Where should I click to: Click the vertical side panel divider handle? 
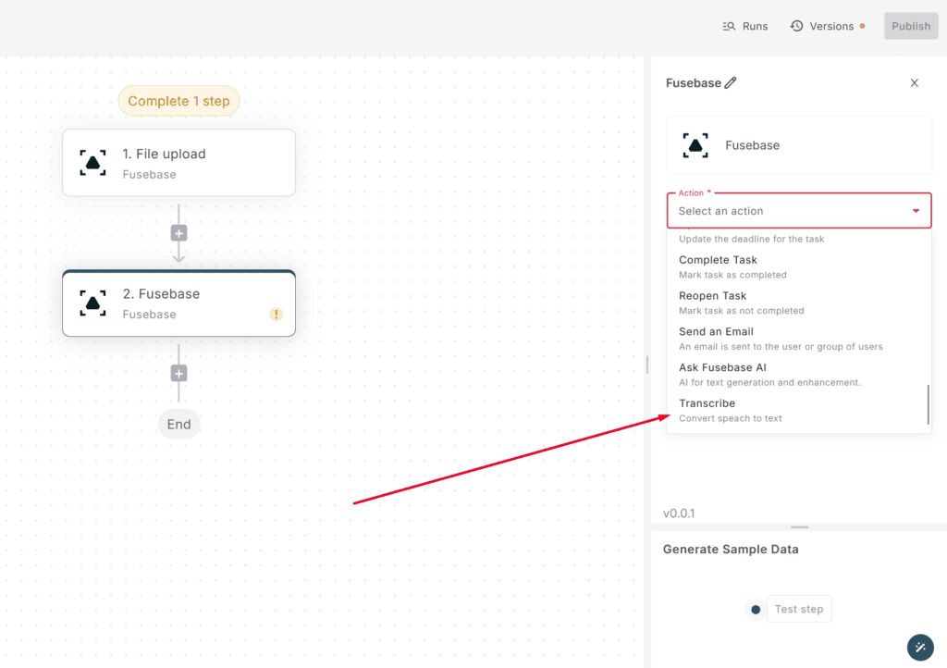(x=646, y=365)
